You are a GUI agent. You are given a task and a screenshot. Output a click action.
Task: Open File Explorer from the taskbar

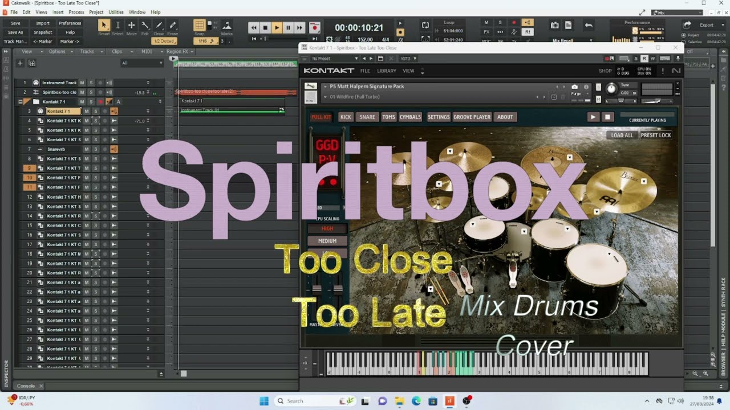point(399,401)
